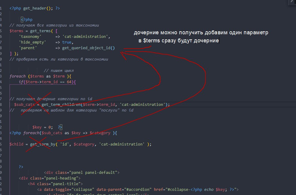Screen dimensions: 296x195
Task: Click the h4 class "panel-title" tag
Action: tap(55, 184)
